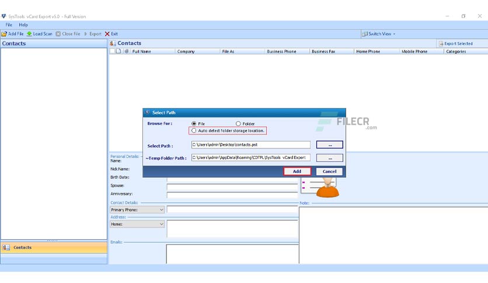Click the SysTools logo in title bar
This screenshot has width=488, height=283.
click(4, 16)
